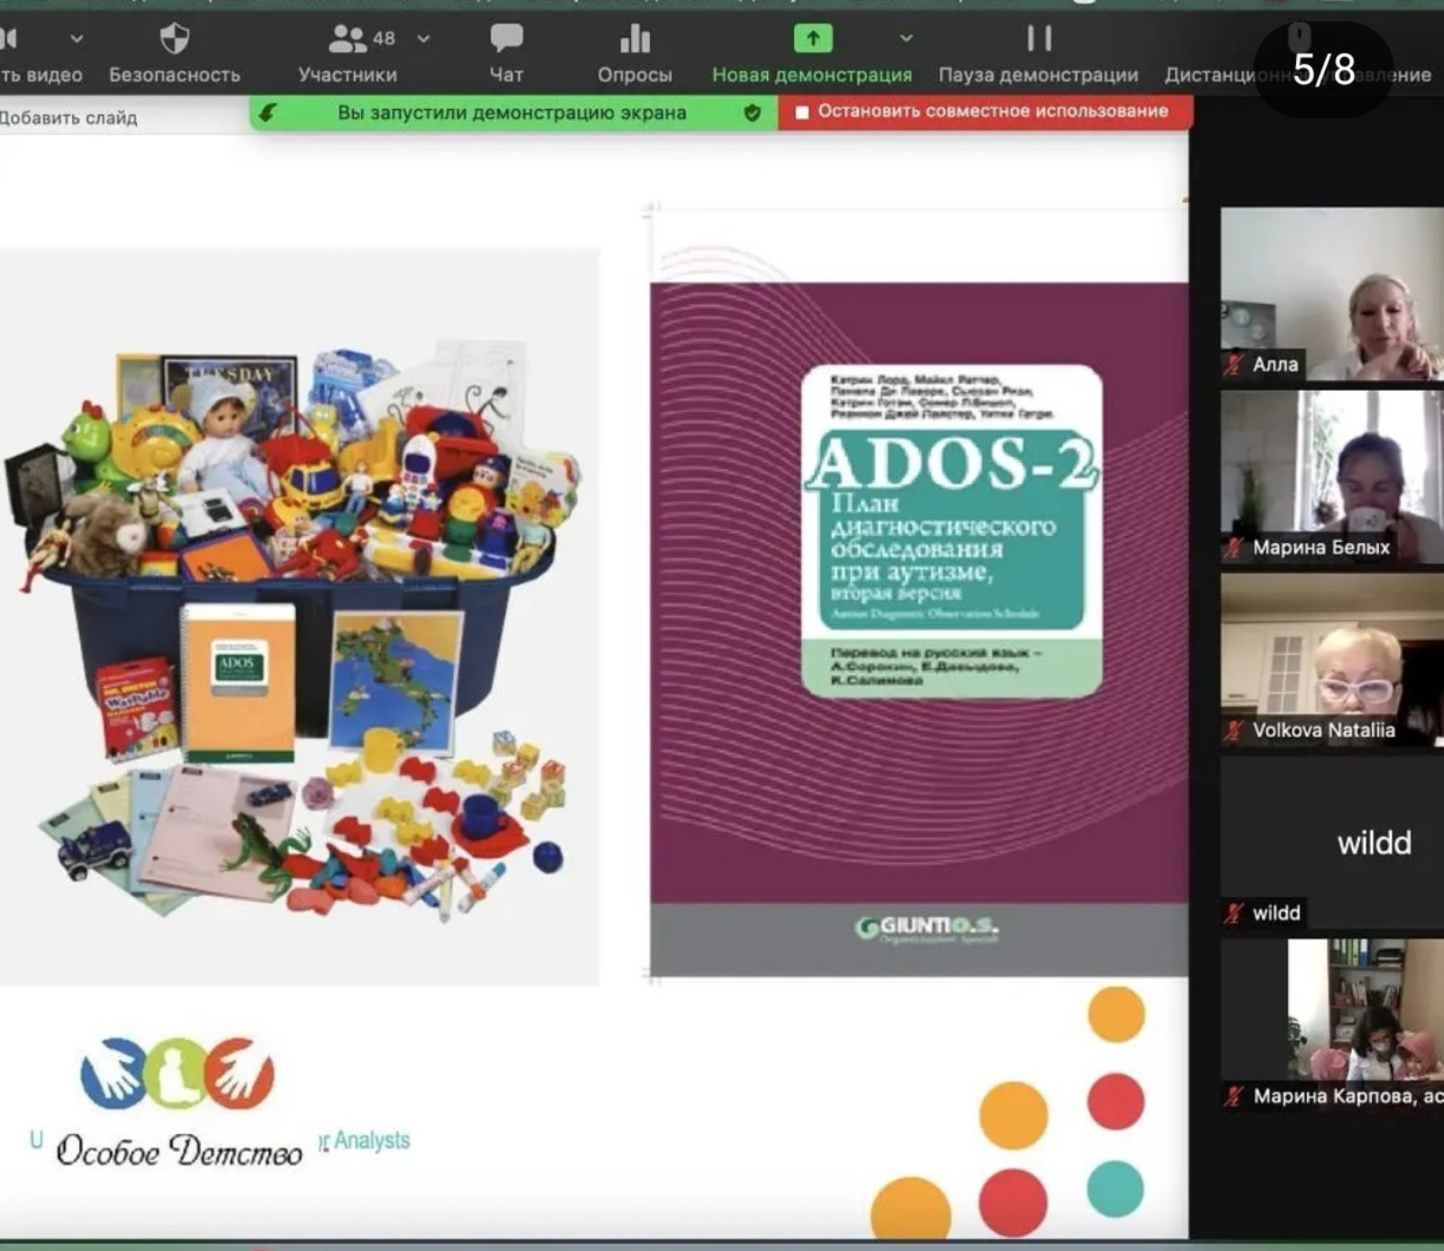Click the leaf icon in green bar
Screen dimensions: 1444x1251
pos(268,113)
